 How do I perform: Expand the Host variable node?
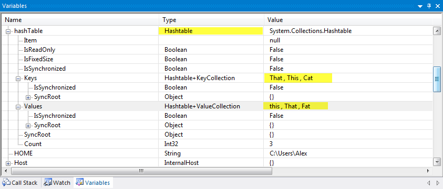coord(8,163)
